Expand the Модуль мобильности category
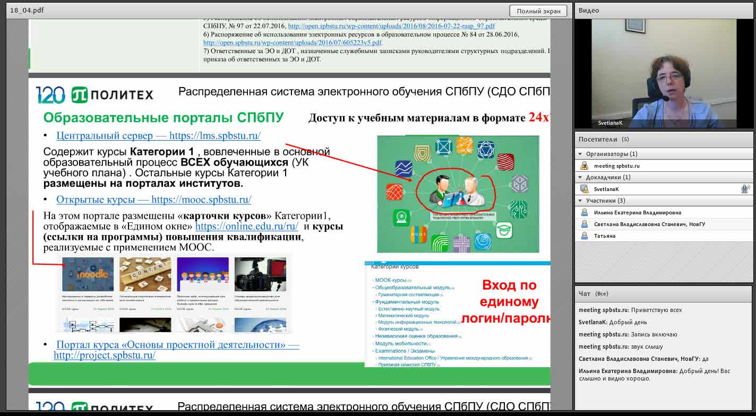This screenshot has height=416, width=756. point(373,344)
